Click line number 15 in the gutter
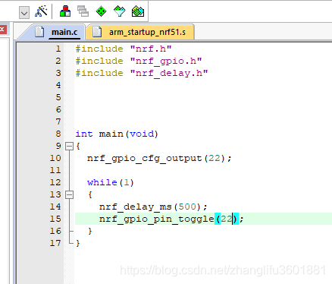 click(55, 219)
